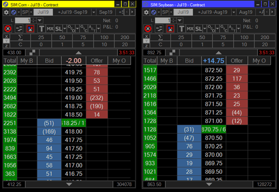Click red-bordered chart icon in Soybean window

pyautogui.click(x=170, y=29)
